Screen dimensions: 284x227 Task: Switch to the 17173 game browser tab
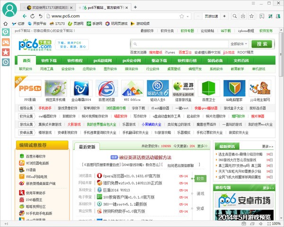[x=47, y=8]
